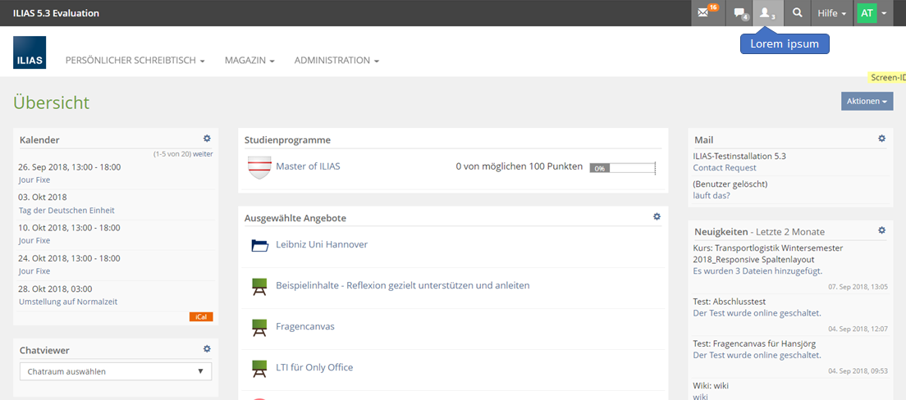Click the weiter link in Kalender

click(203, 155)
